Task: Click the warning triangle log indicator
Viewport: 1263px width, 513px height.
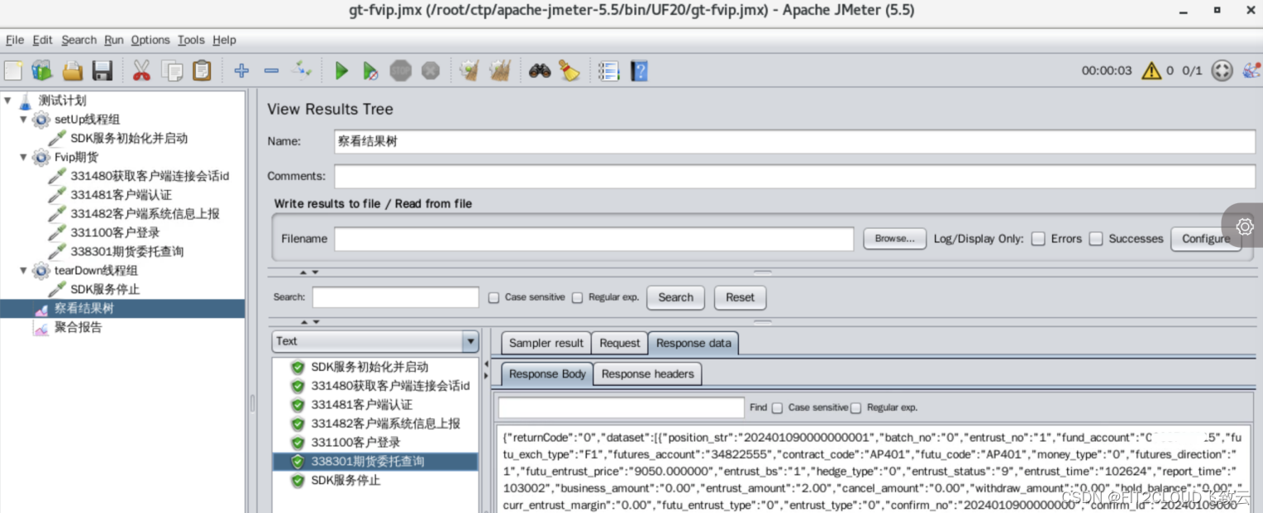Action: (x=1151, y=71)
